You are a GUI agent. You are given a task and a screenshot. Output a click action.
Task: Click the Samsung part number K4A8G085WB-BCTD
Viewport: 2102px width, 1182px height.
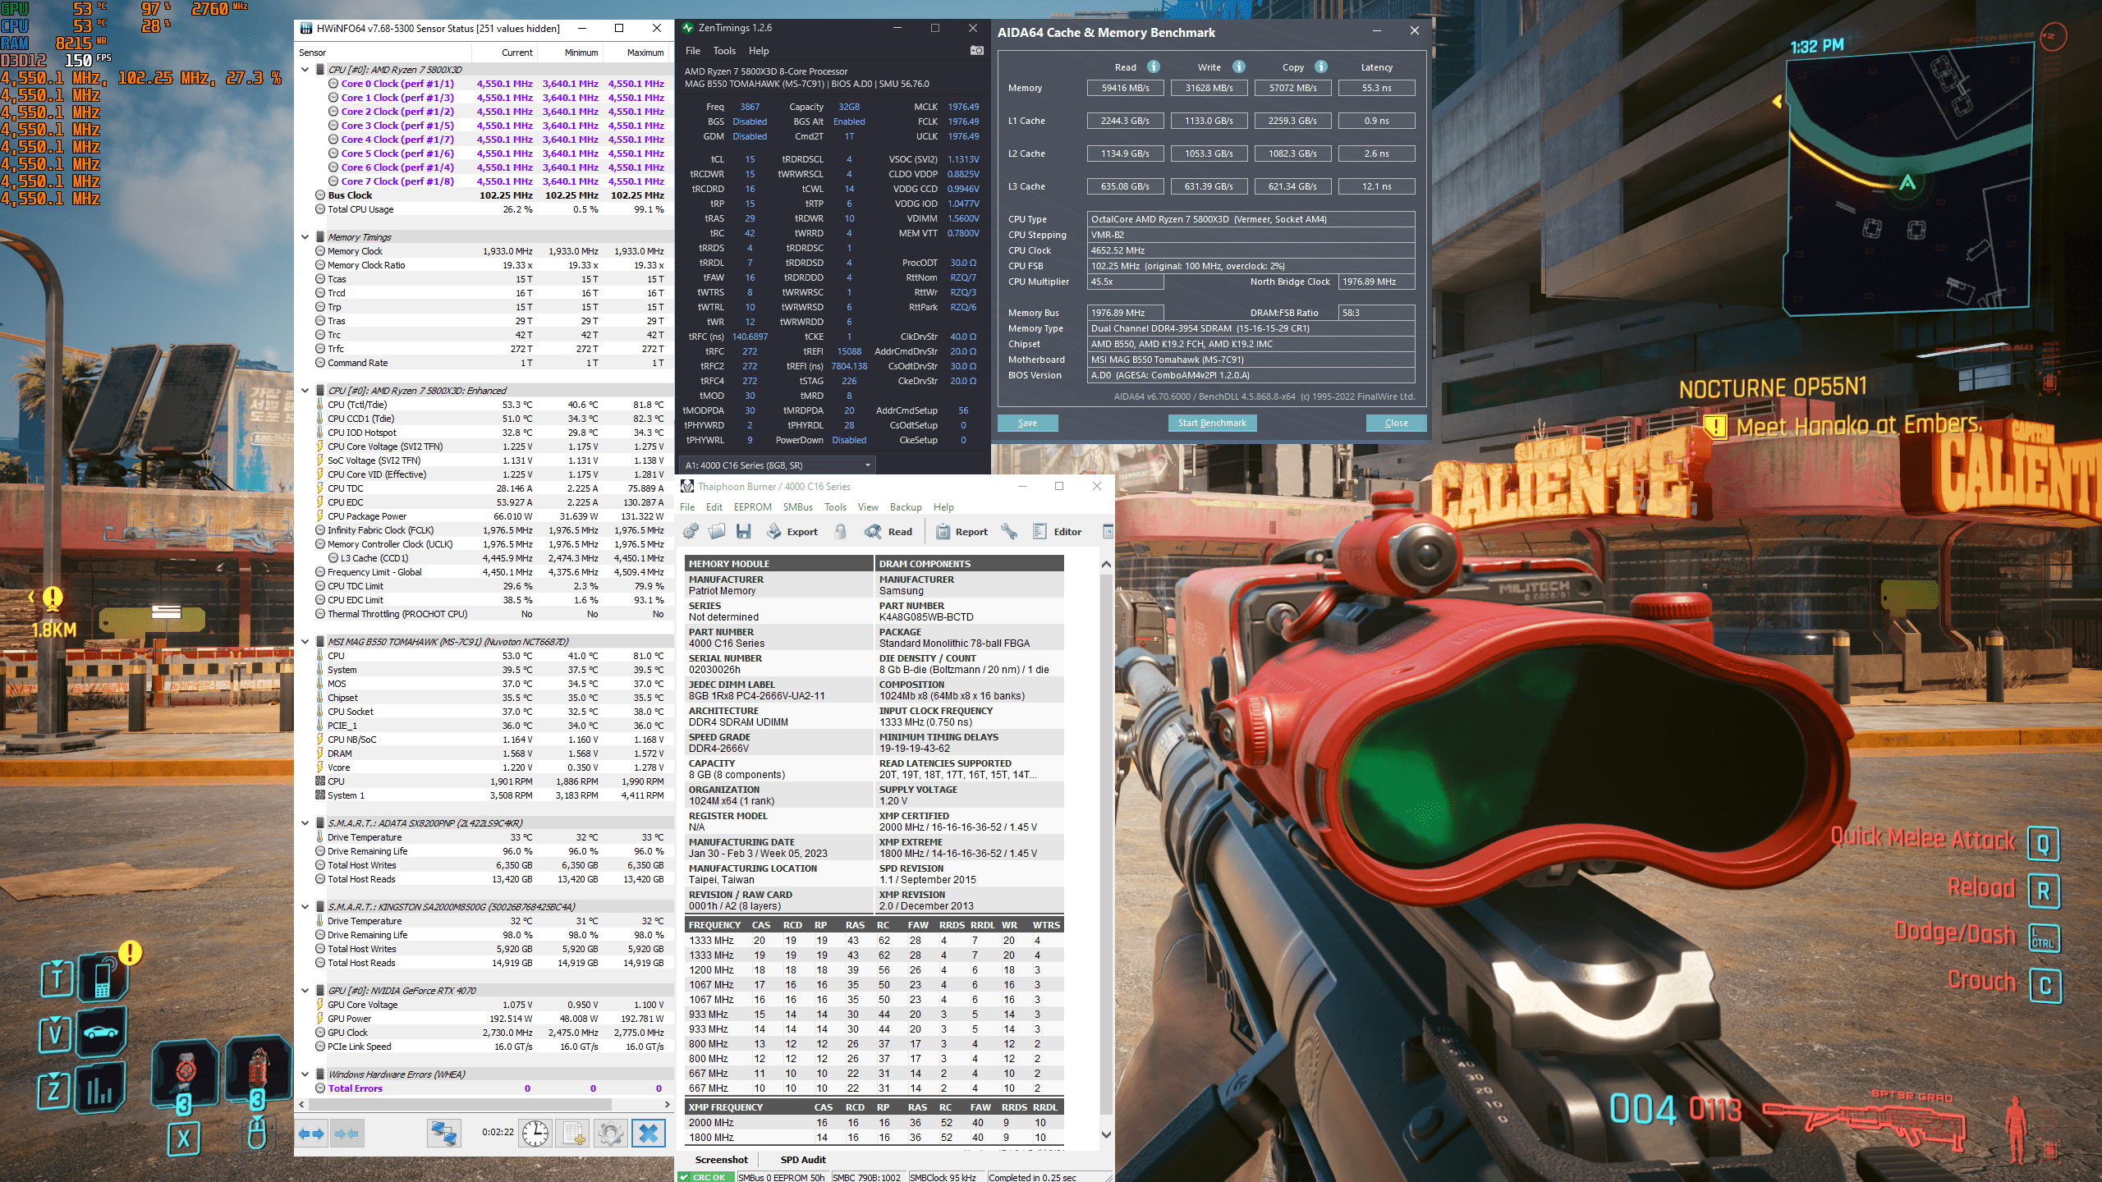[926, 617]
